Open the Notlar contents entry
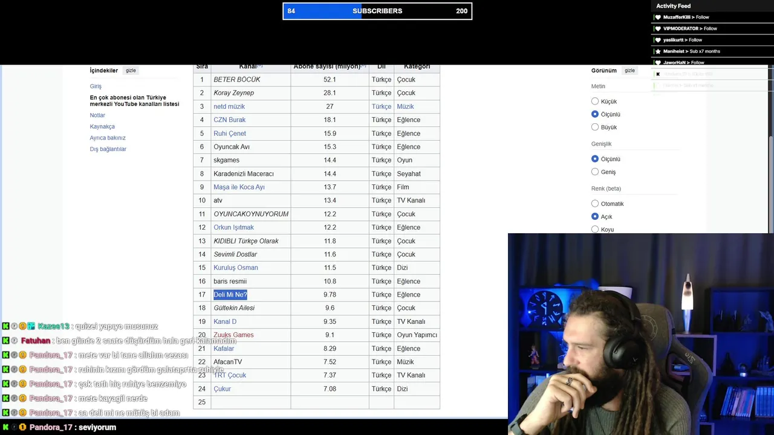This screenshot has height=435, width=774. tap(97, 115)
